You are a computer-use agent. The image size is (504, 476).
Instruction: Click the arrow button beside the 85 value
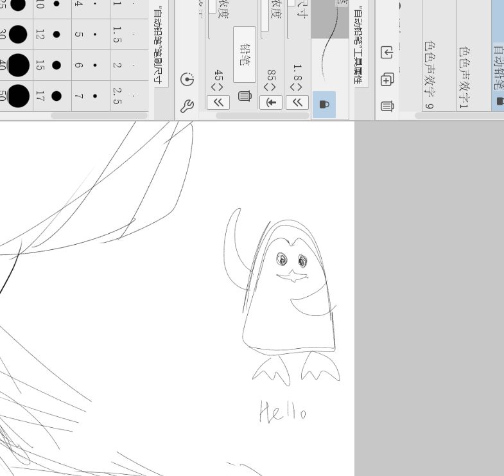(x=271, y=103)
